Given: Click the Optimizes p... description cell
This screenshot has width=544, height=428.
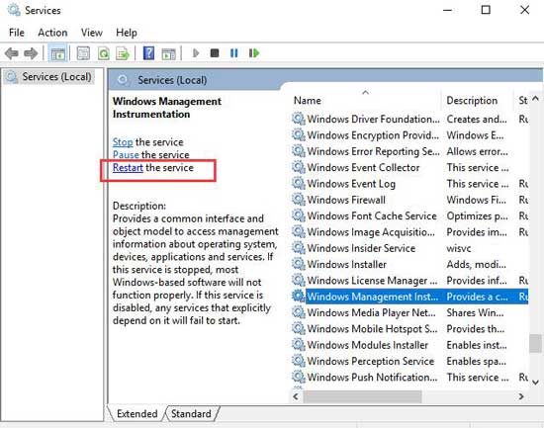Looking at the screenshot, I should pos(477,216).
